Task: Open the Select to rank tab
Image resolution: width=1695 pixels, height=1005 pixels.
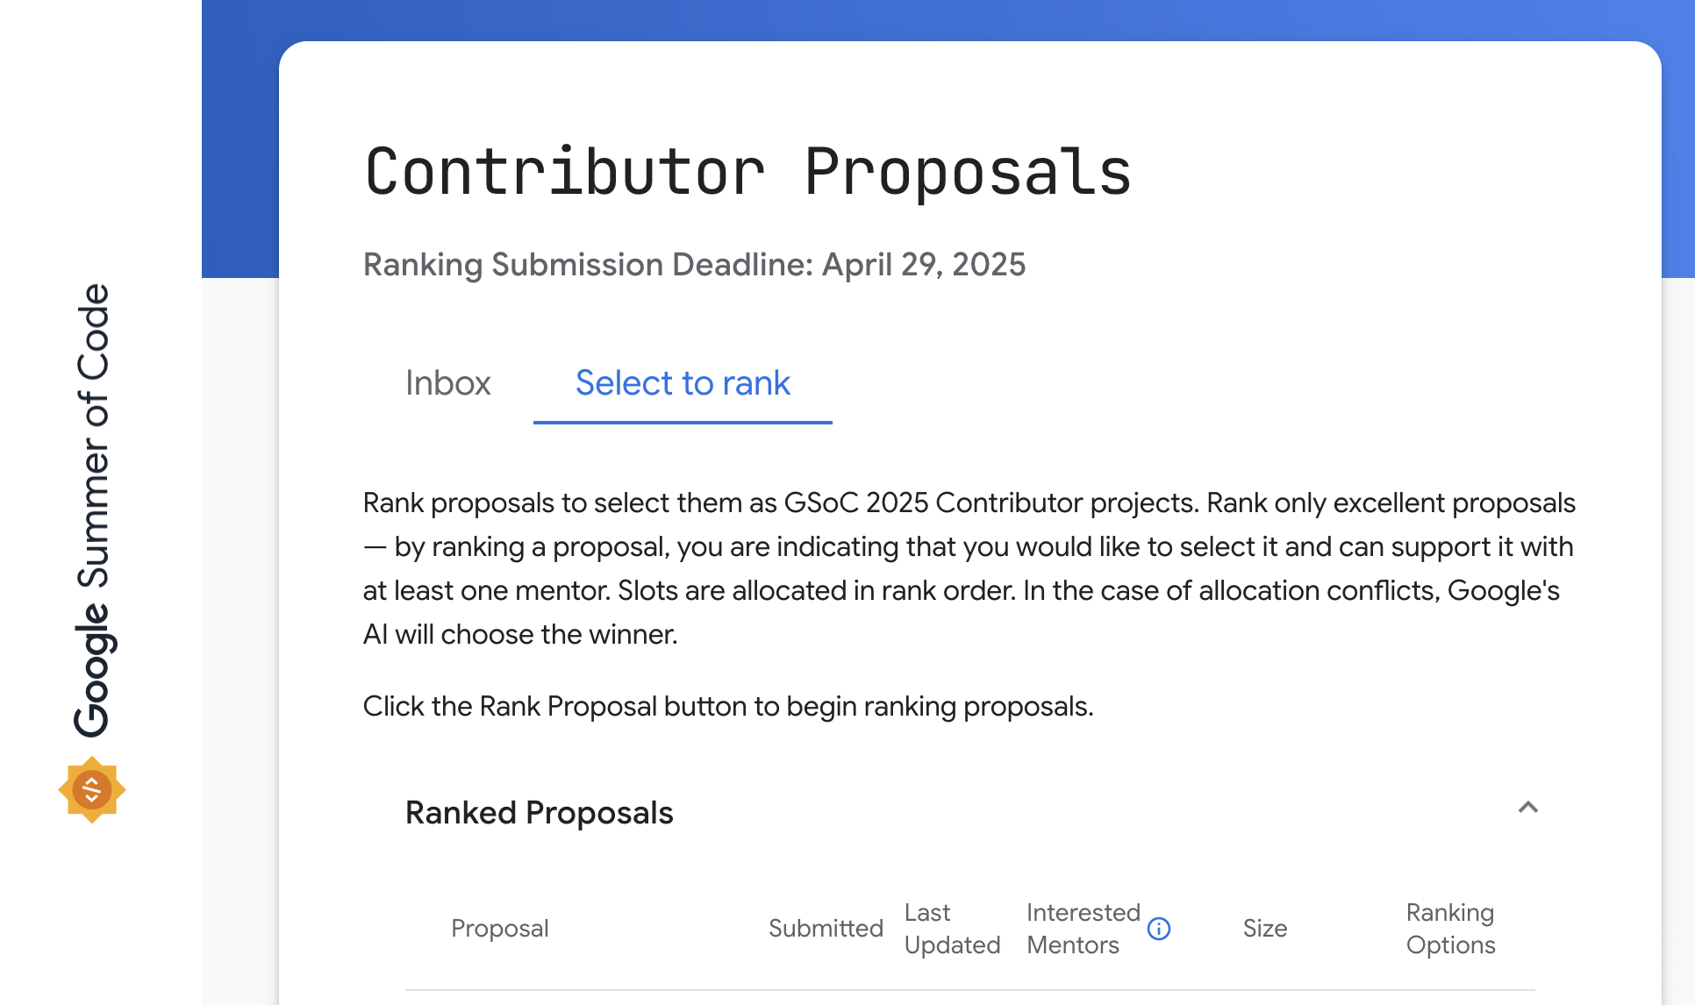Action: 683,383
